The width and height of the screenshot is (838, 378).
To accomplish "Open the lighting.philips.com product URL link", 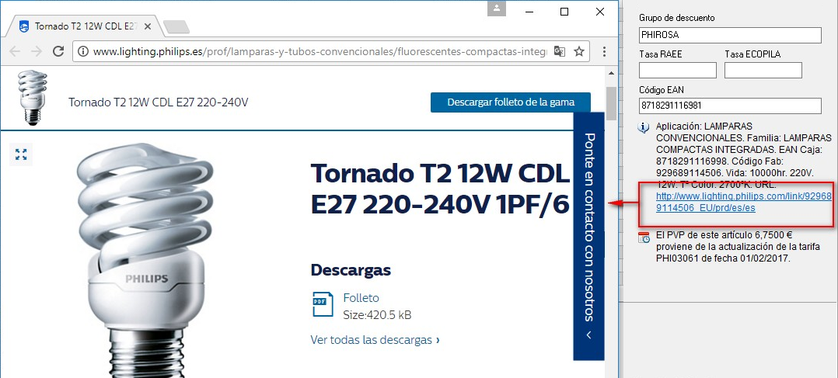I will (x=743, y=203).
